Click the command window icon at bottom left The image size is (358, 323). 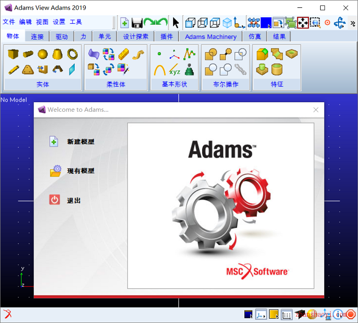(7, 314)
